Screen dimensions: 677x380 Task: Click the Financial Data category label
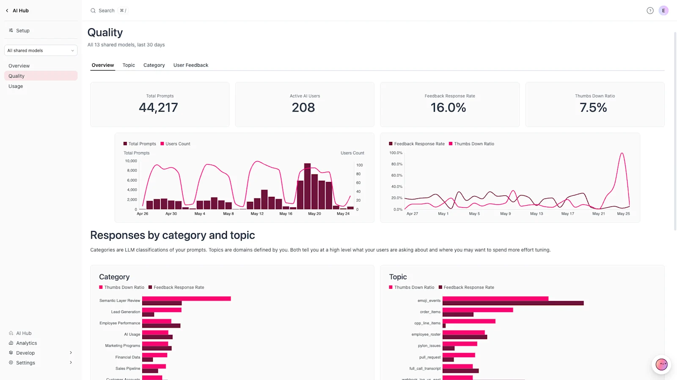click(128, 357)
